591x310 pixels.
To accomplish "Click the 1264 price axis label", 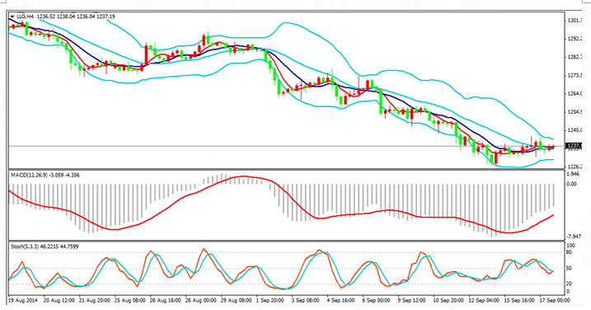I will 575,93.
